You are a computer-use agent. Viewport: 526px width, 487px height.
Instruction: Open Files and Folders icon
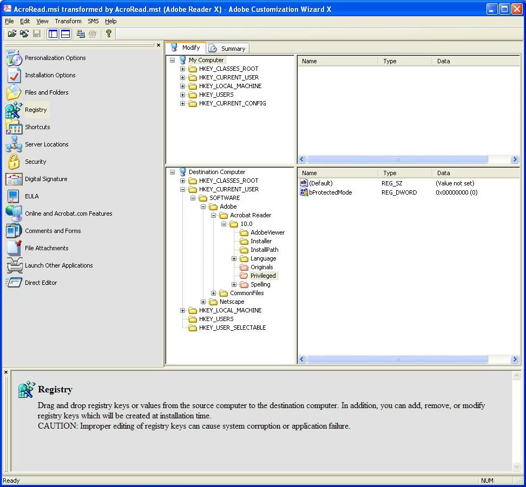[x=14, y=92]
